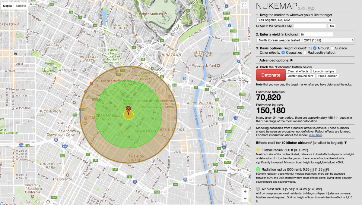362x205 pixels.
Task: Focus the city name input field
Action: [310, 26]
